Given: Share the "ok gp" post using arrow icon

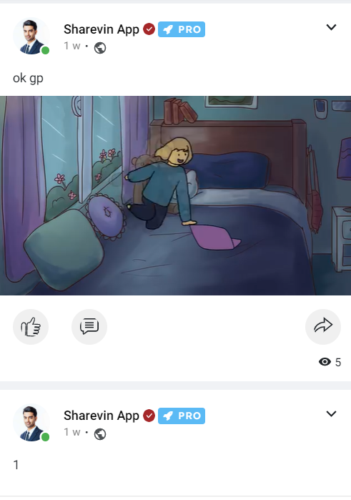Looking at the screenshot, I should coord(323,326).
